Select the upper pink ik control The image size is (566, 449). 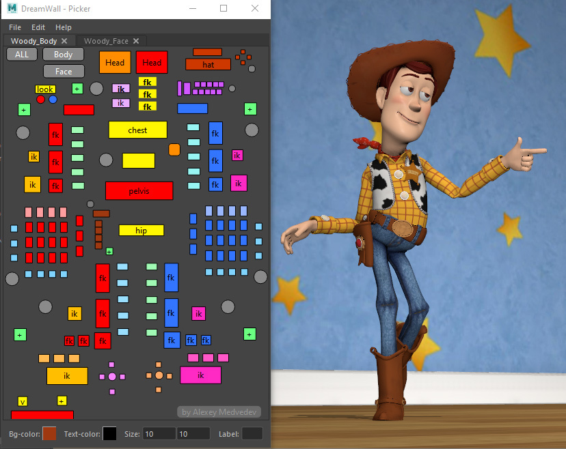pyautogui.click(x=121, y=89)
